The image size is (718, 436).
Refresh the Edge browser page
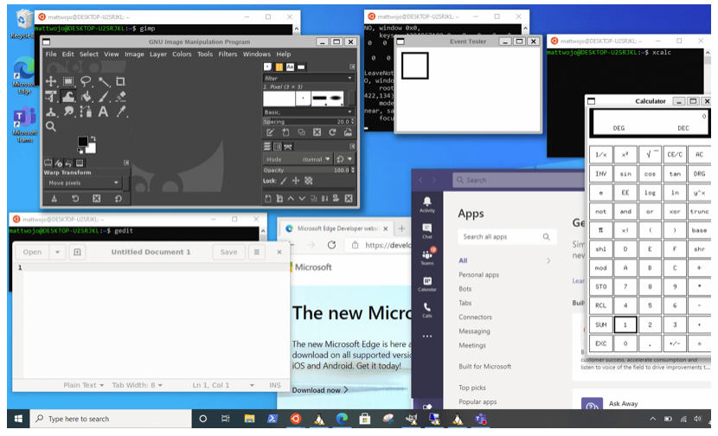(x=331, y=245)
